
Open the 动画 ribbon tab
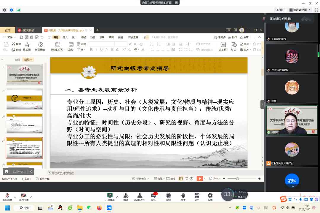point(93,37)
